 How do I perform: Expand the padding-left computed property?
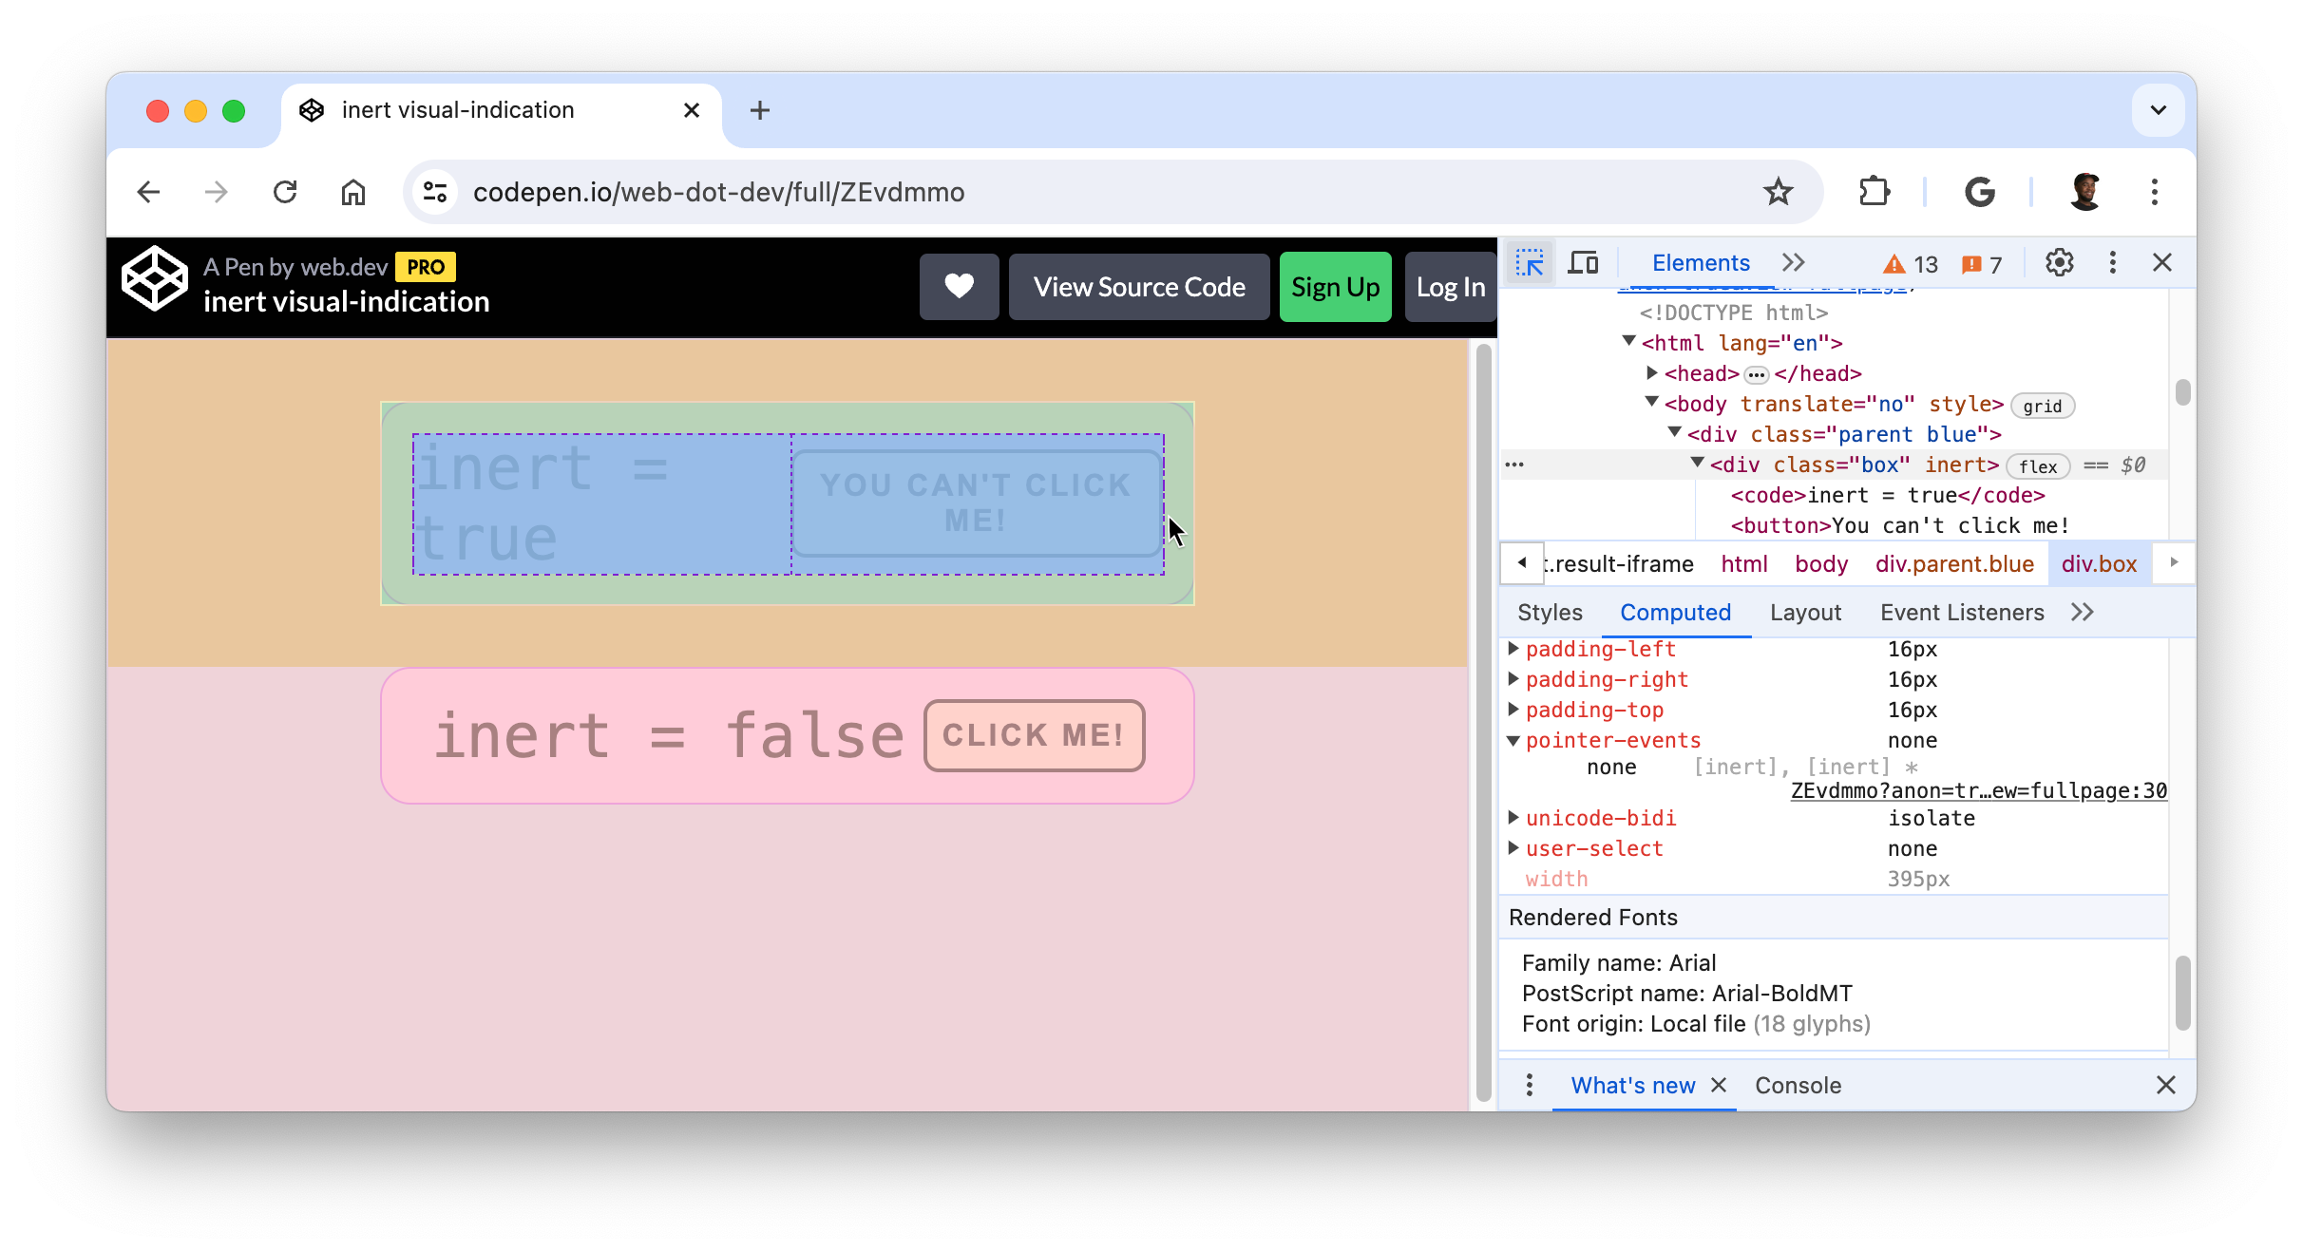1513,648
